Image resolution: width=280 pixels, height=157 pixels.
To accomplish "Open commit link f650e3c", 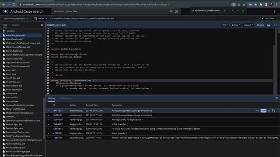I will tap(58, 115).
